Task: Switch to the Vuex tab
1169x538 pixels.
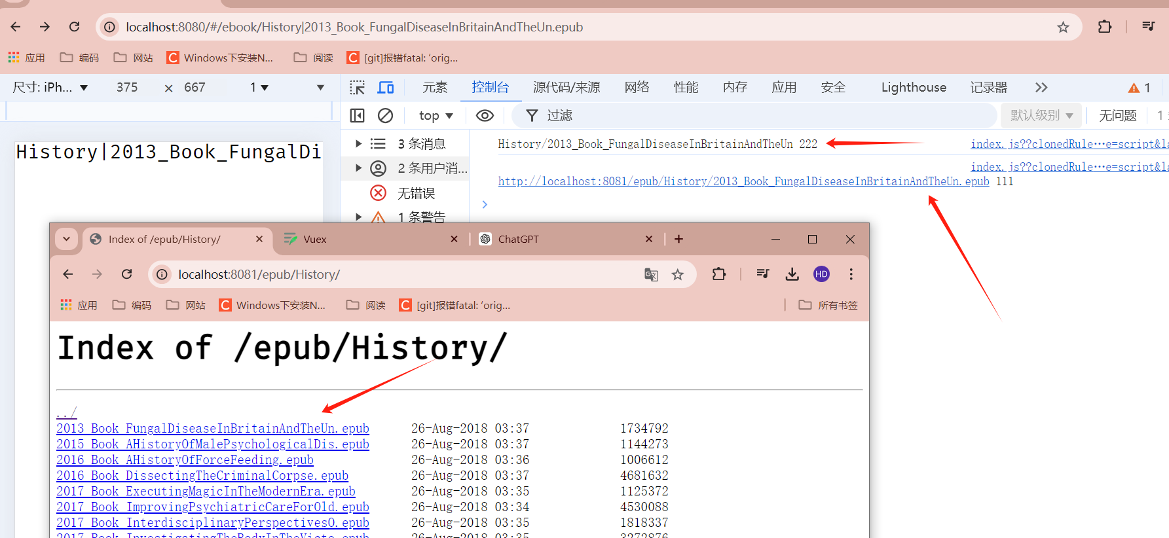Action: pos(371,239)
